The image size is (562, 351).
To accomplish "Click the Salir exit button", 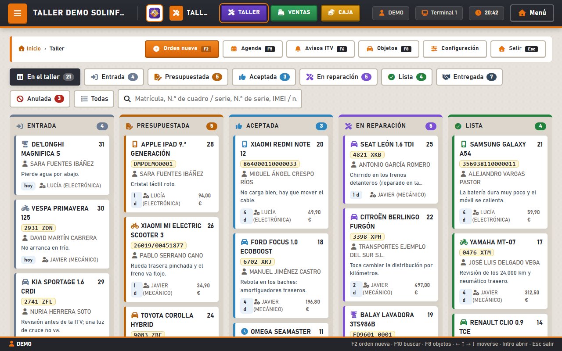I will click(x=518, y=49).
